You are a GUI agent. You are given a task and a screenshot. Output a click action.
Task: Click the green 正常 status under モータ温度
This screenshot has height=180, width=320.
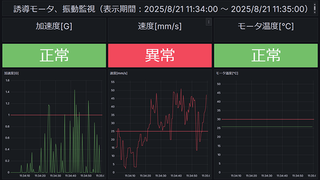tap(266, 56)
